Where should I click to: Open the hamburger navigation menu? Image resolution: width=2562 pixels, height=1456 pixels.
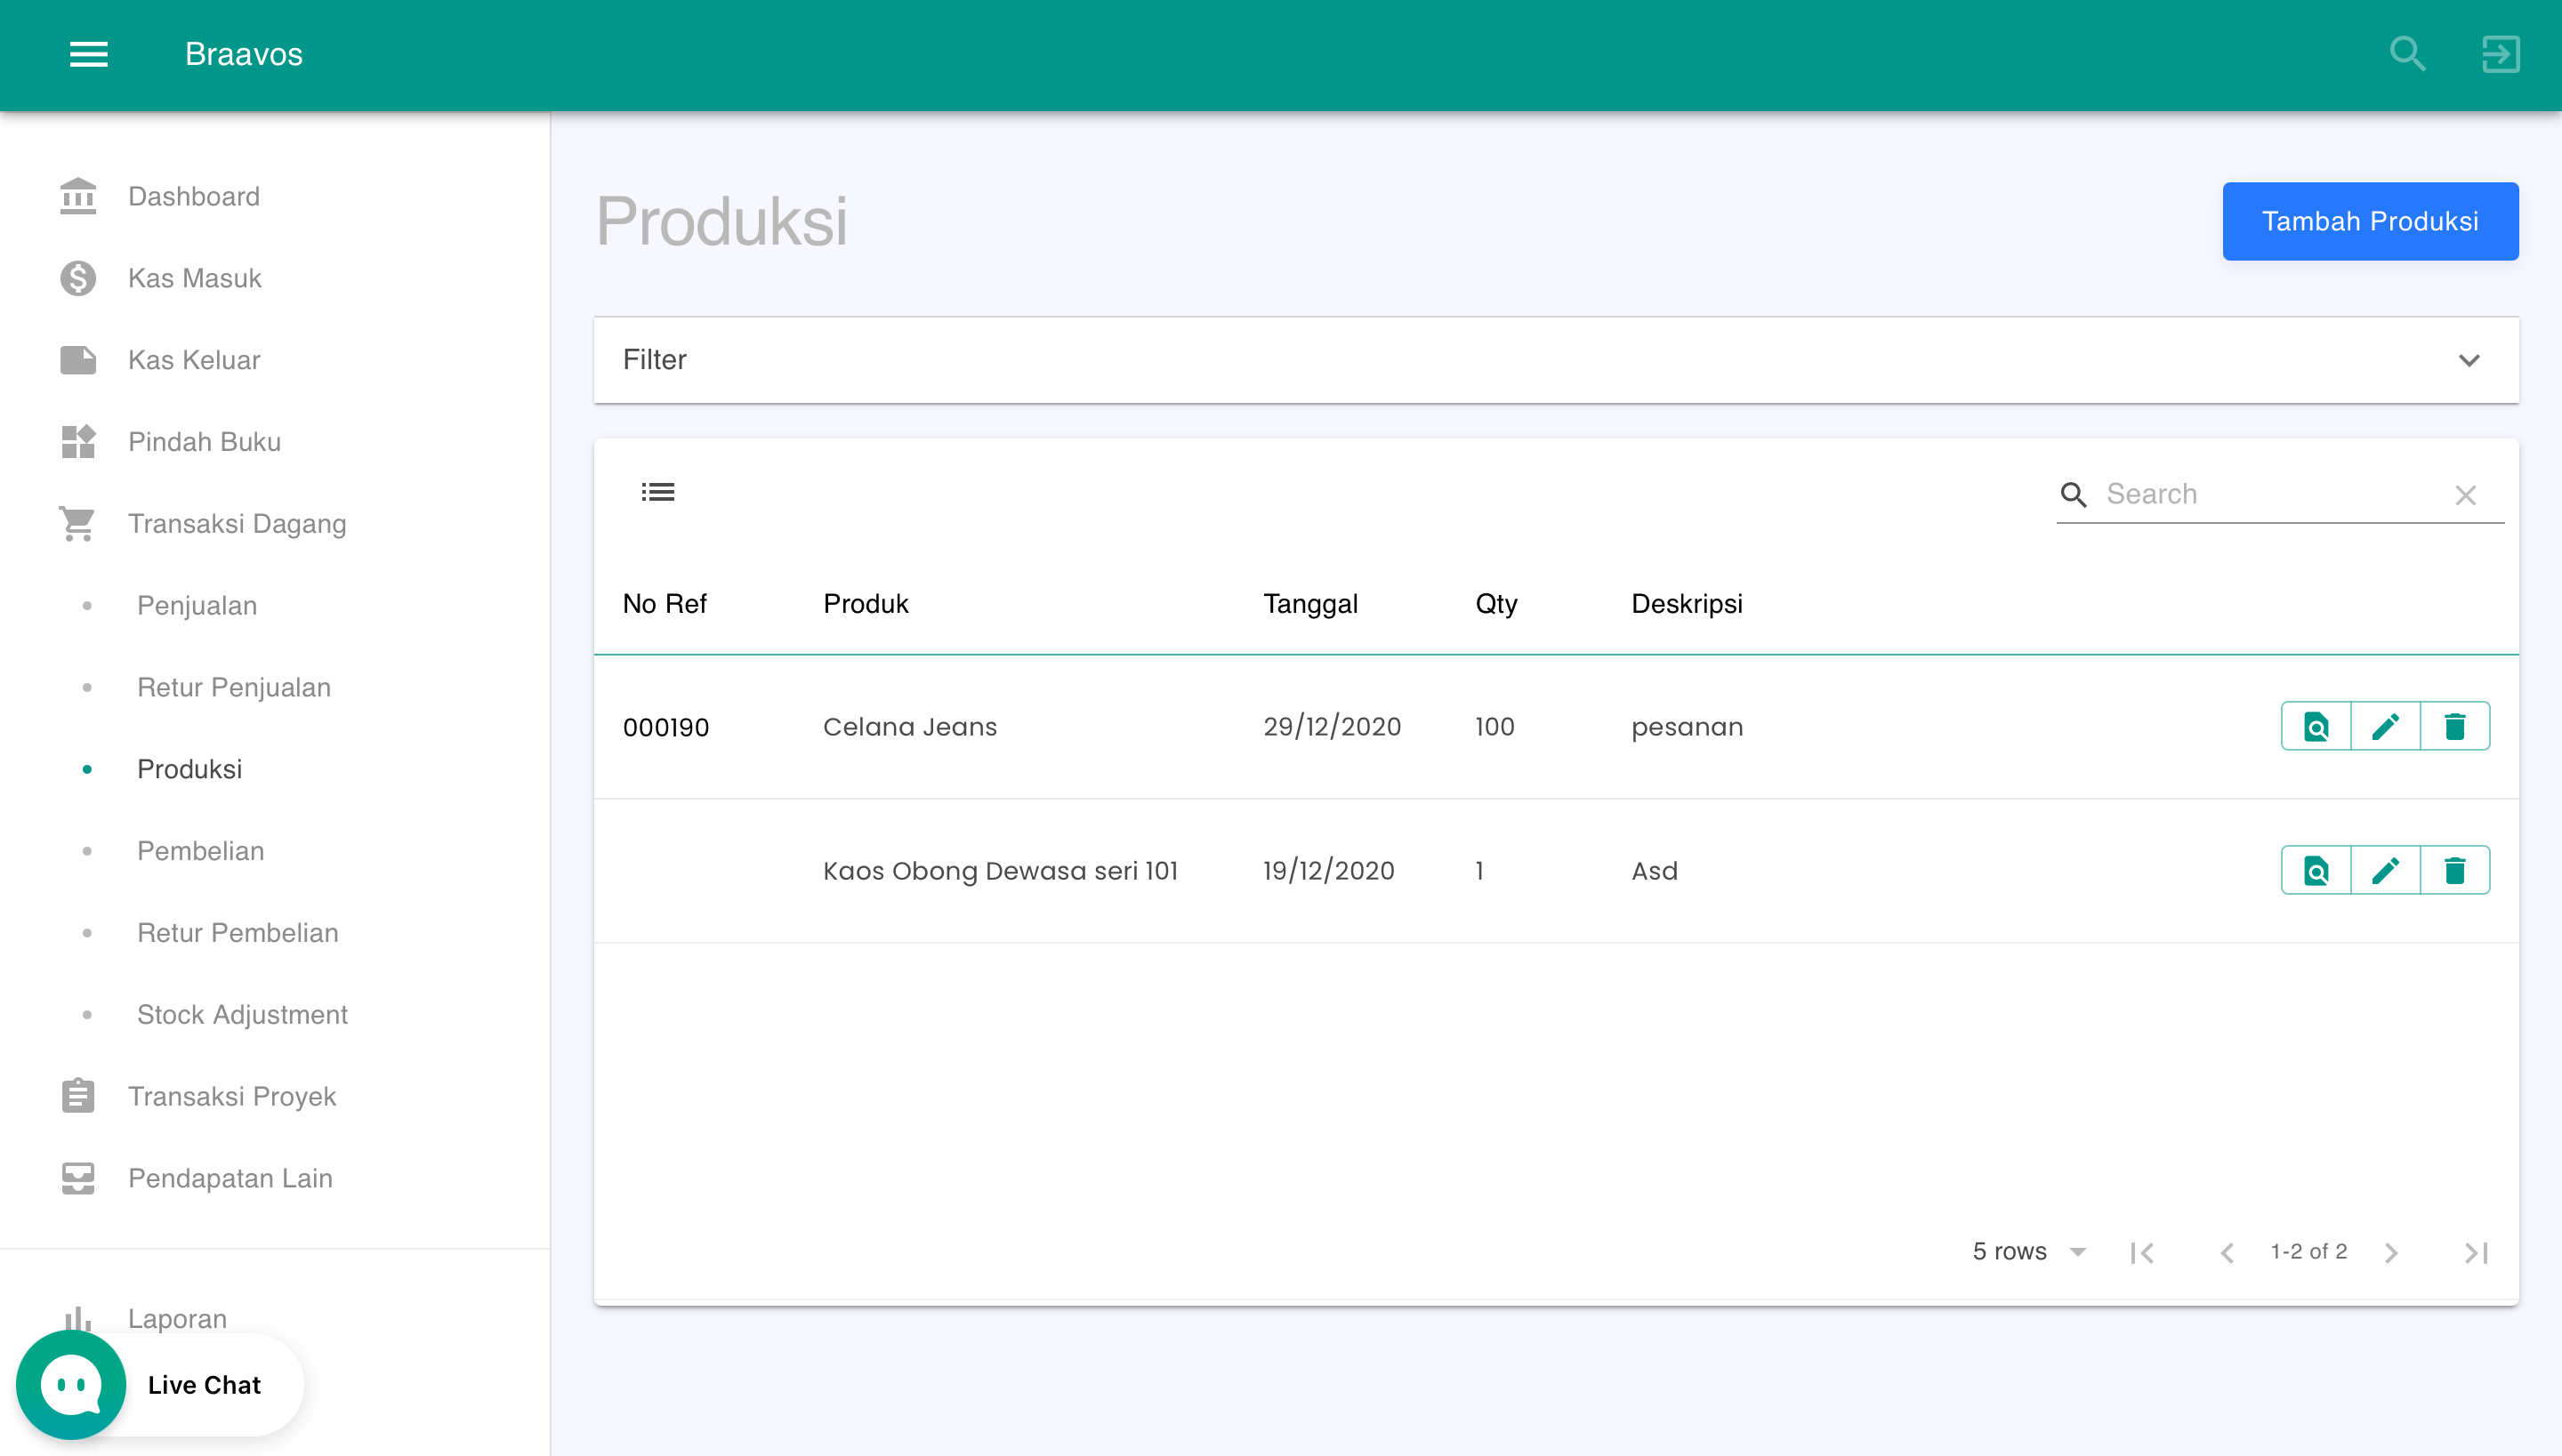point(88,54)
